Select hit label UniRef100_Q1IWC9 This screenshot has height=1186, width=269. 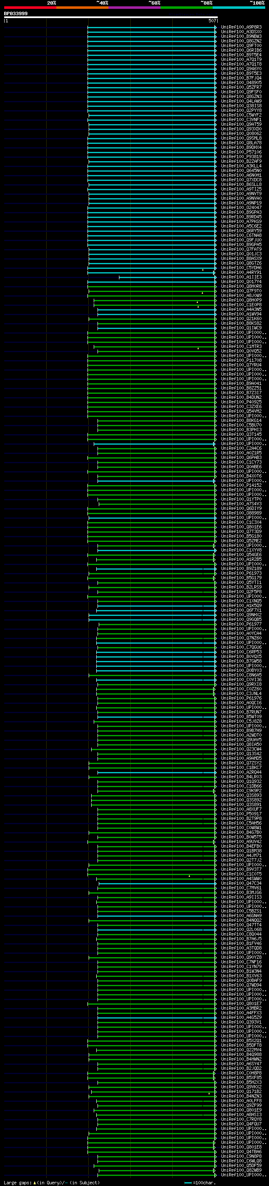click(x=241, y=328)
